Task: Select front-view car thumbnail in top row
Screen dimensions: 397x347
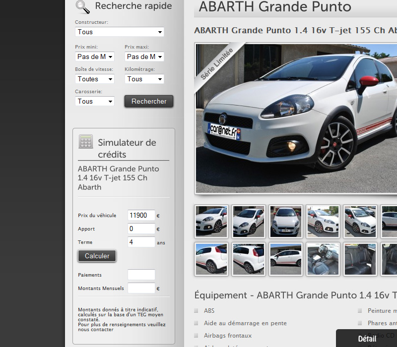Action: tap(286, 222)
